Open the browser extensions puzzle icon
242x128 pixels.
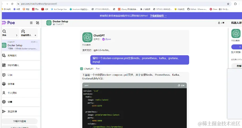(235, 4)
